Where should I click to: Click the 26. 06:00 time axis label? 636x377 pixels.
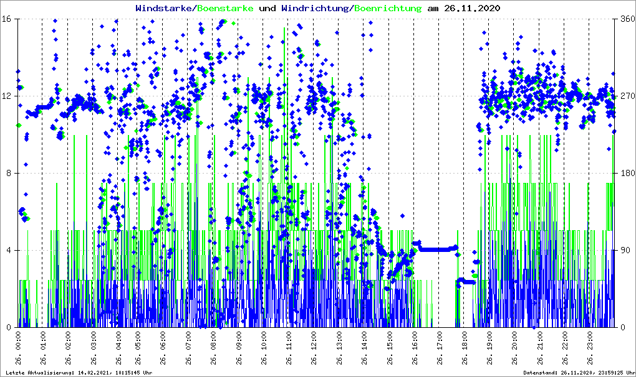point(163,348)
